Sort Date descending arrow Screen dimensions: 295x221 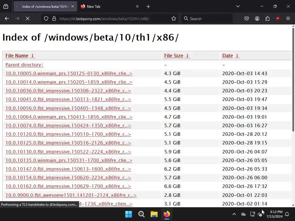[237, 56]
